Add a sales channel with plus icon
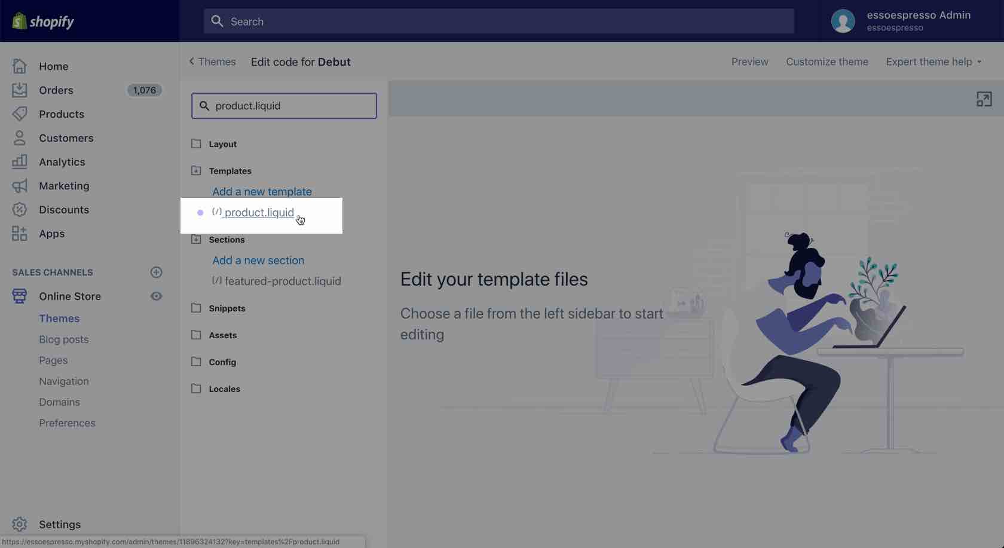The height and width of the screenshot is (548, 1004). pyautogui.click(x=156, y=273)
